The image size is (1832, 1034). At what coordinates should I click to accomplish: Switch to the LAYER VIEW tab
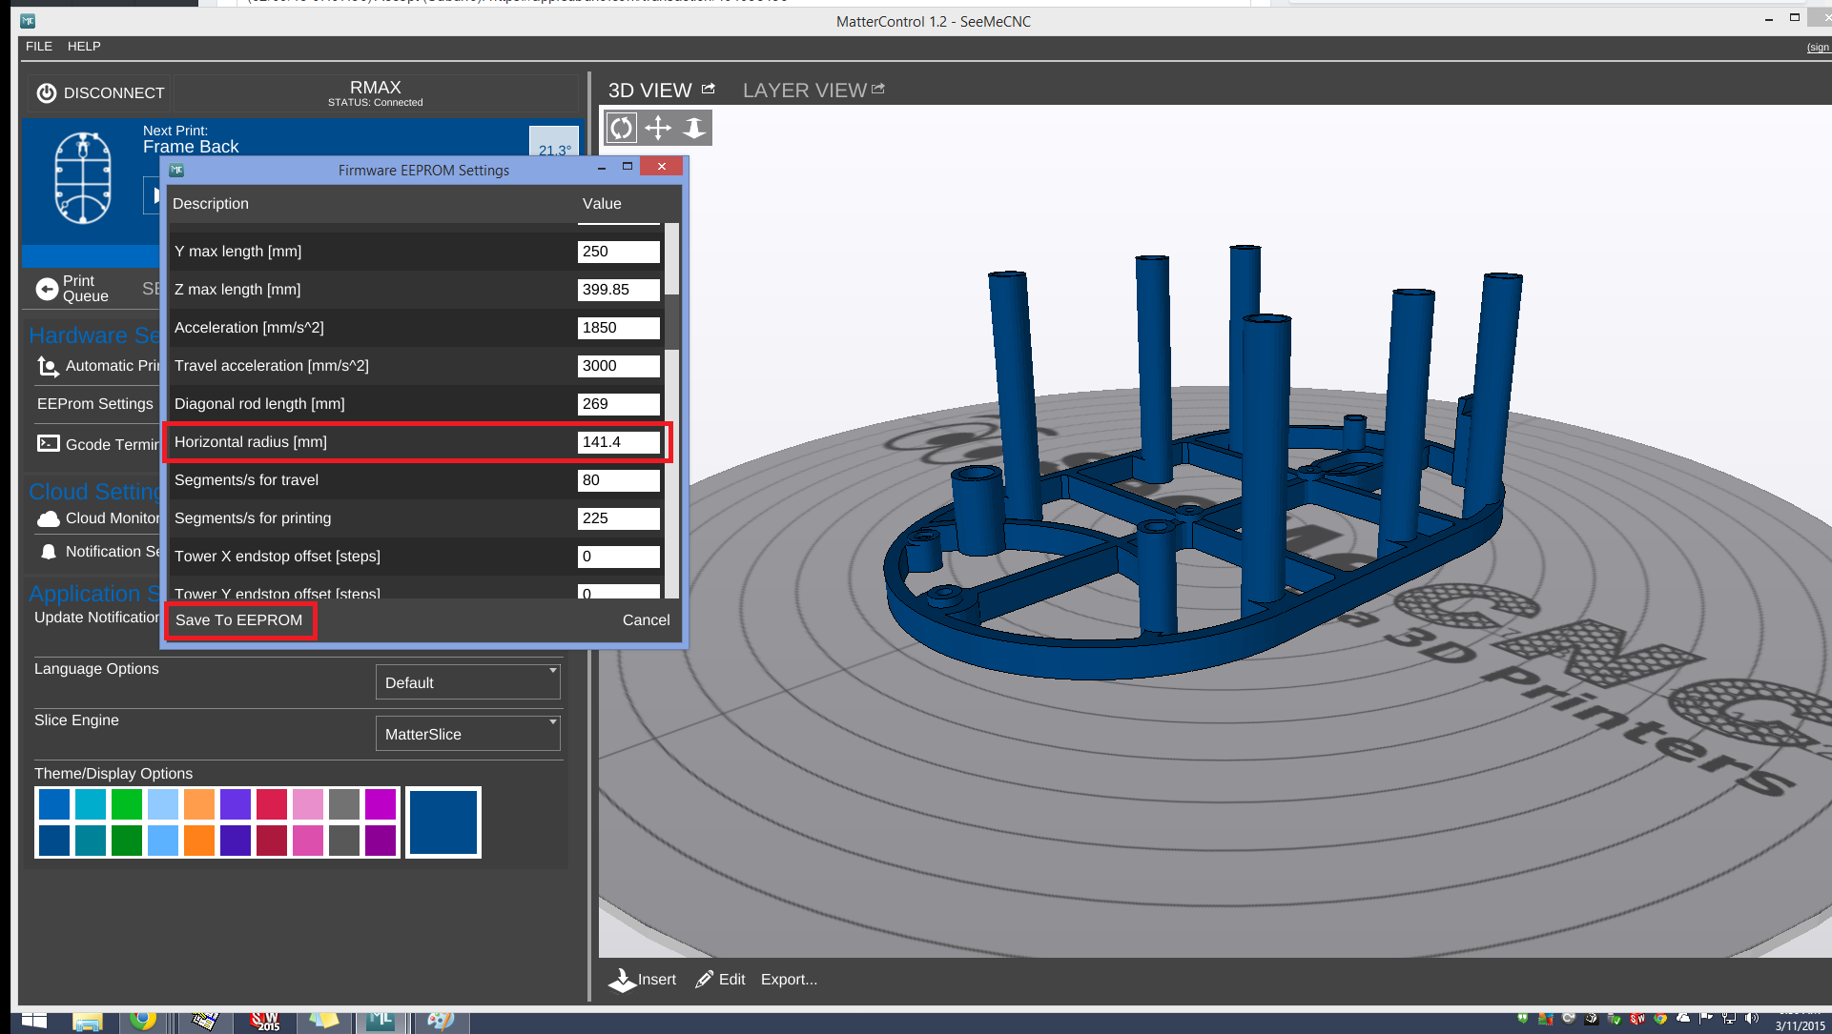click(804, 91)
